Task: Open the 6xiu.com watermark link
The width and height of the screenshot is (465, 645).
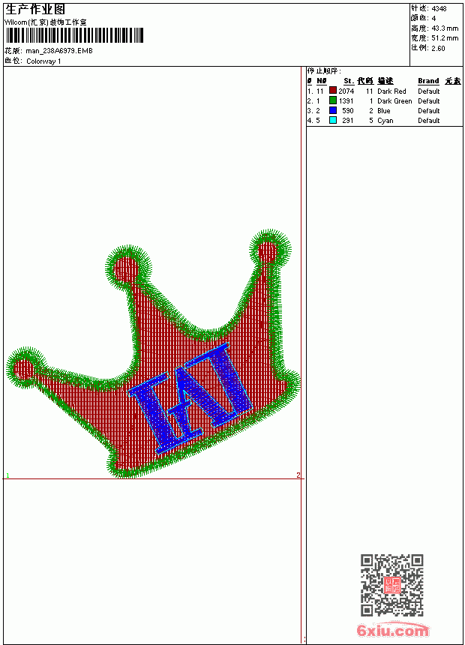Action: pos(393,630)
